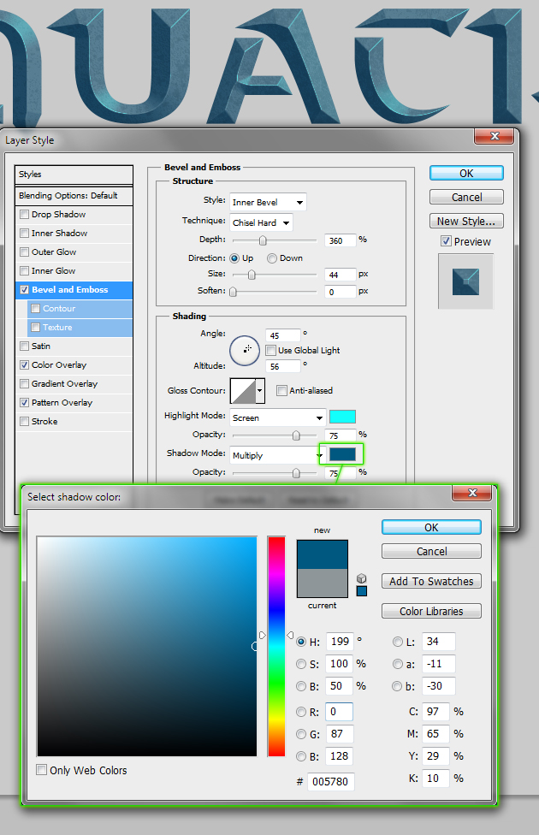Click the cyan highlight color swatch
Screen dimensions: 539x835
(x=343, y=417)
